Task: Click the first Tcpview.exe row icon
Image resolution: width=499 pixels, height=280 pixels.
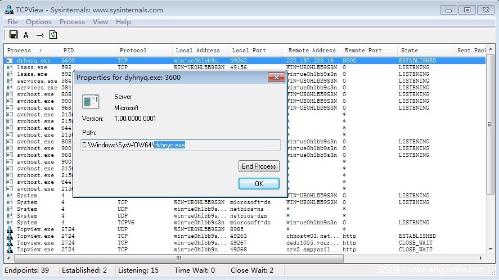Action: [10, 229]
